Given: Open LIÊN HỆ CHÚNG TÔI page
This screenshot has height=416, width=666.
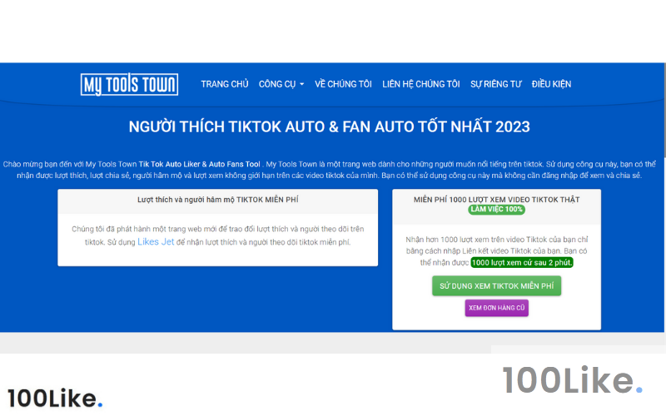Looking at the screenshot, I should 421,84.
